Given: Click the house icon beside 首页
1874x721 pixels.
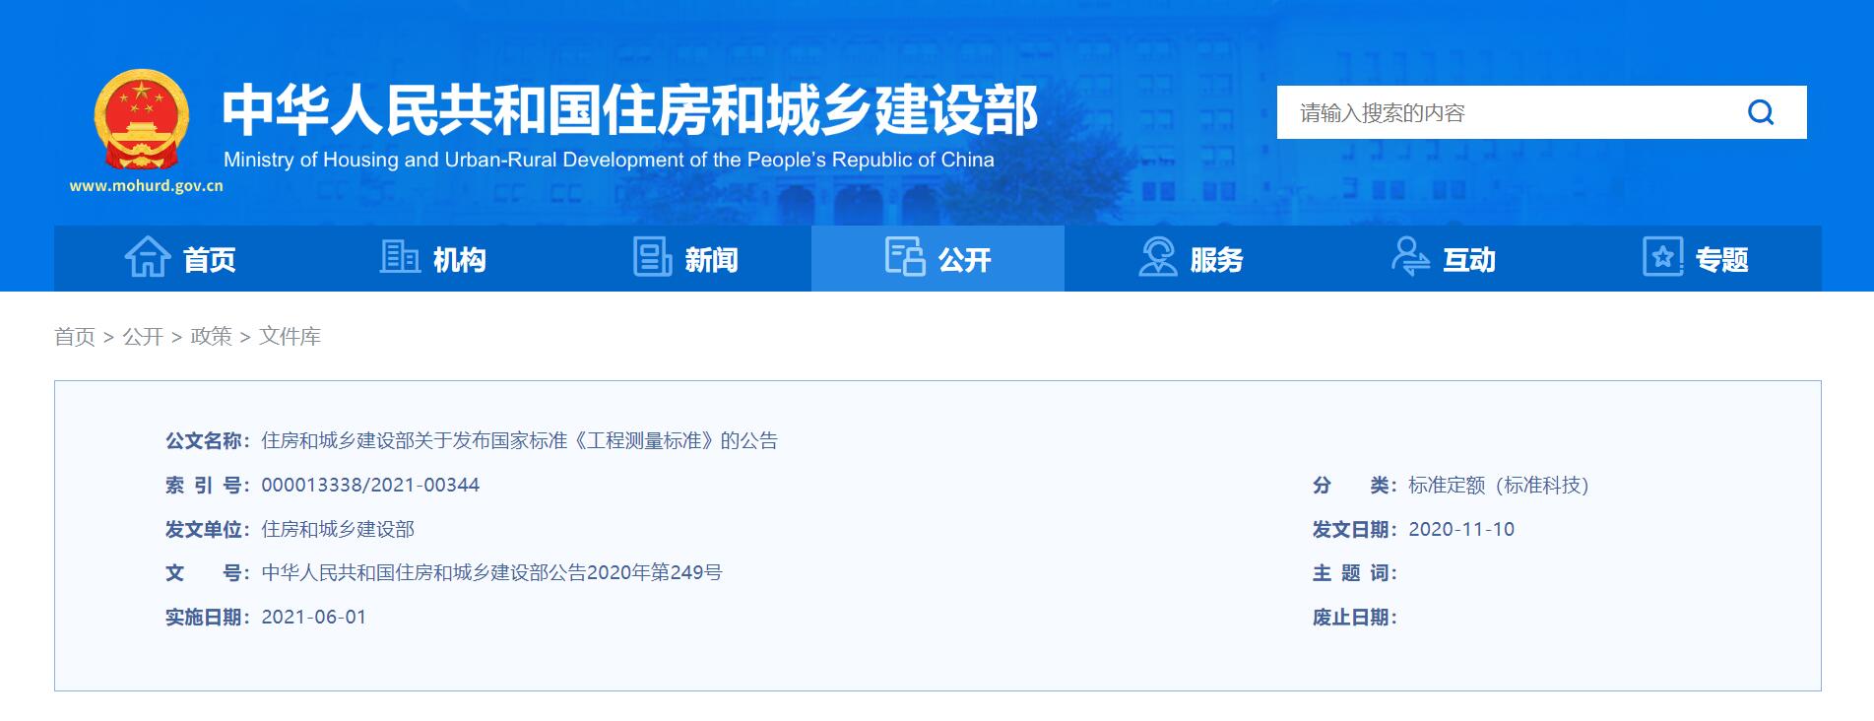Looking at the screenshot, I should [x=148, y=257].
